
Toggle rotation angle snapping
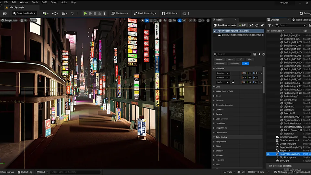pyautogui.click(x=179, y=20)
